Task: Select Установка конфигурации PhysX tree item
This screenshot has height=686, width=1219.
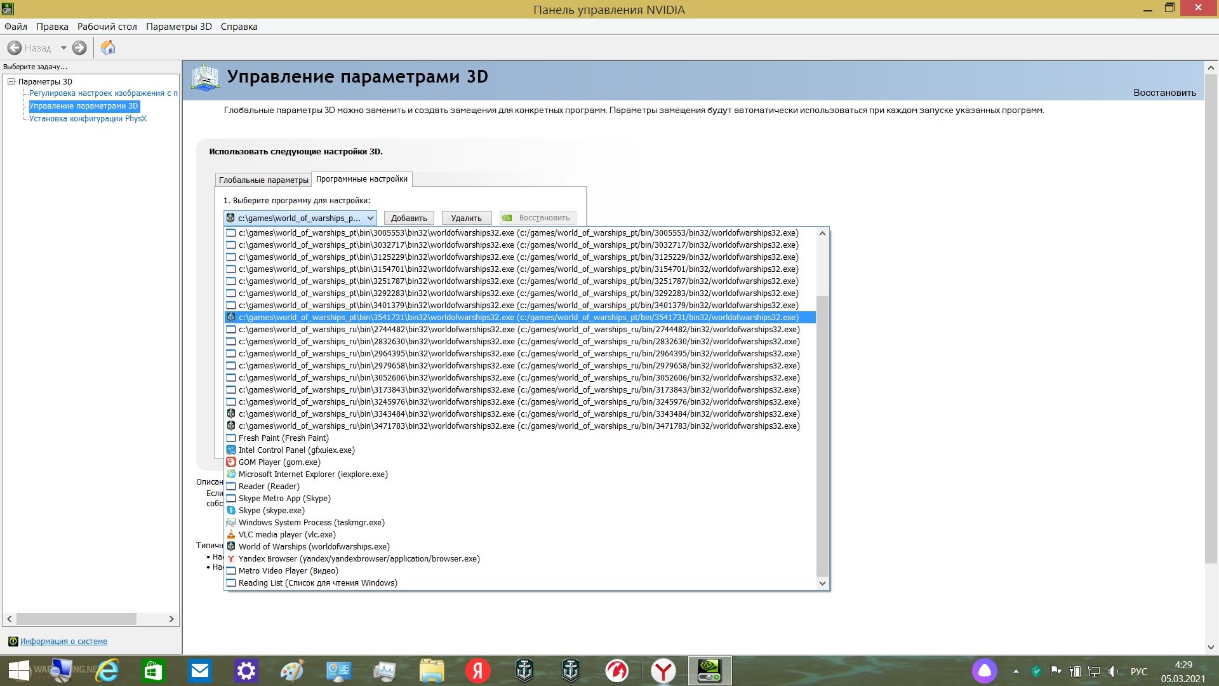Action: pyautogui.click(x=88, y=119)
